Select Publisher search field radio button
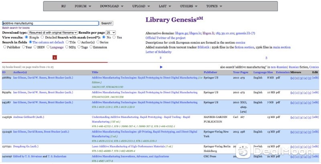Viewport: 321px width, 164px height. pyautogui.click(x=4, y=47)
